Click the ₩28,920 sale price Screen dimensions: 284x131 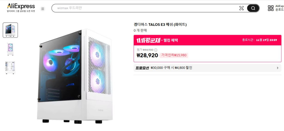pos(147,55)
